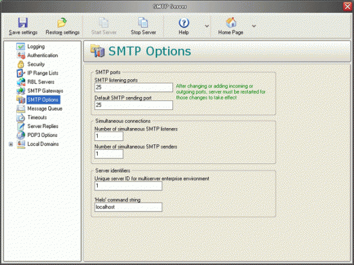Viewport: 354px width, 265px height.
Task: Click the RBL Servers icon
Action: (x=21, y=82)
